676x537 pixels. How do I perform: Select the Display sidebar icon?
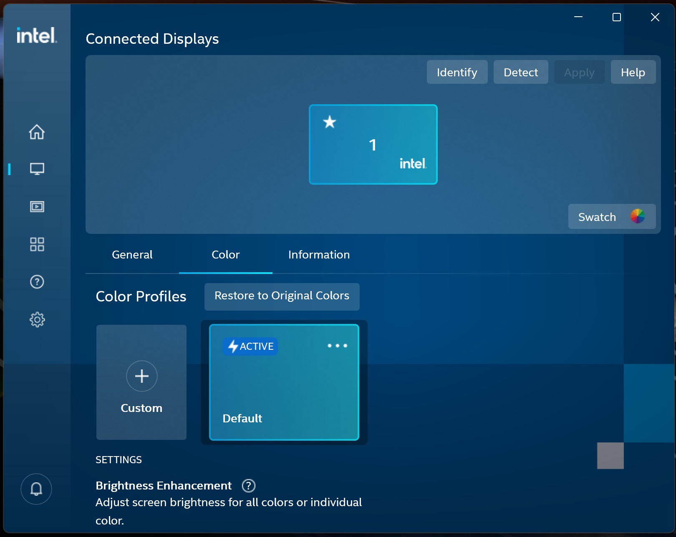coord(37,169)
